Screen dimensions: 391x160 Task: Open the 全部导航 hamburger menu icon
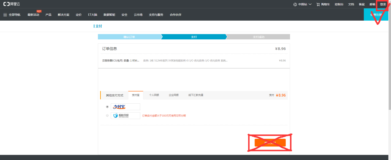[5, 15]
